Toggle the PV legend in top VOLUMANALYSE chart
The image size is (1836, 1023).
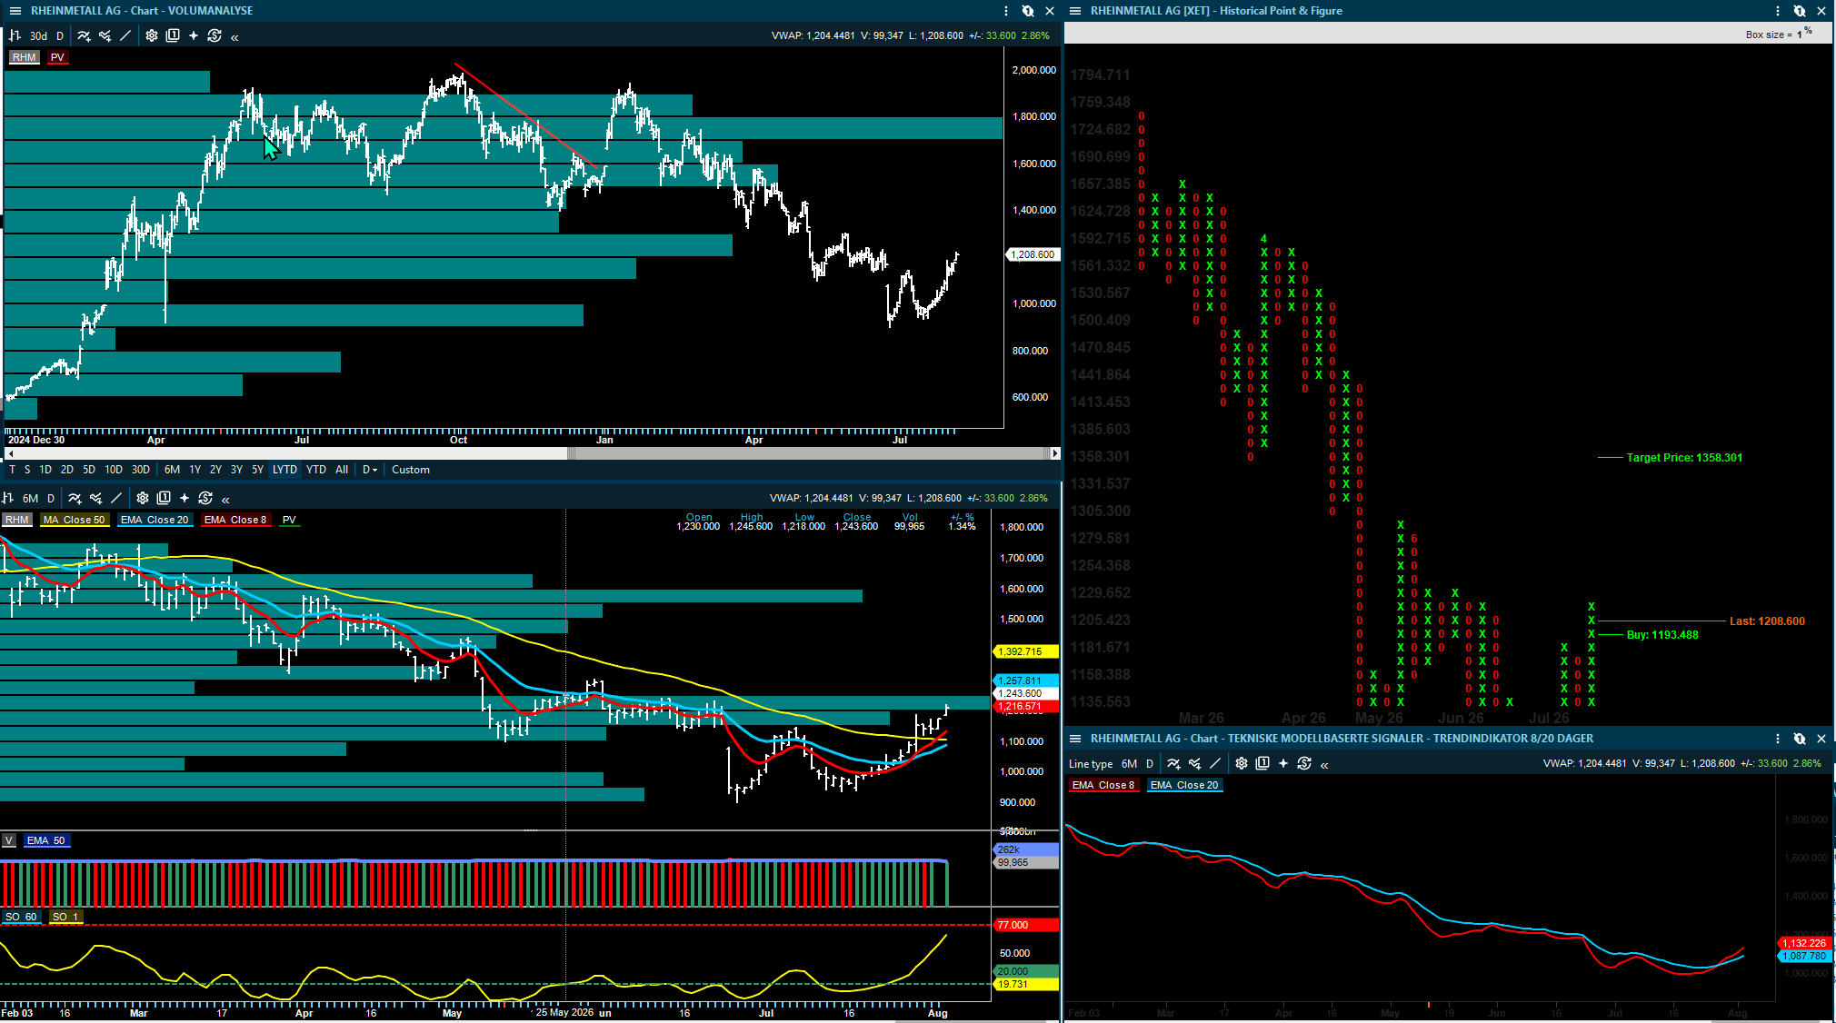pos(57,57)
